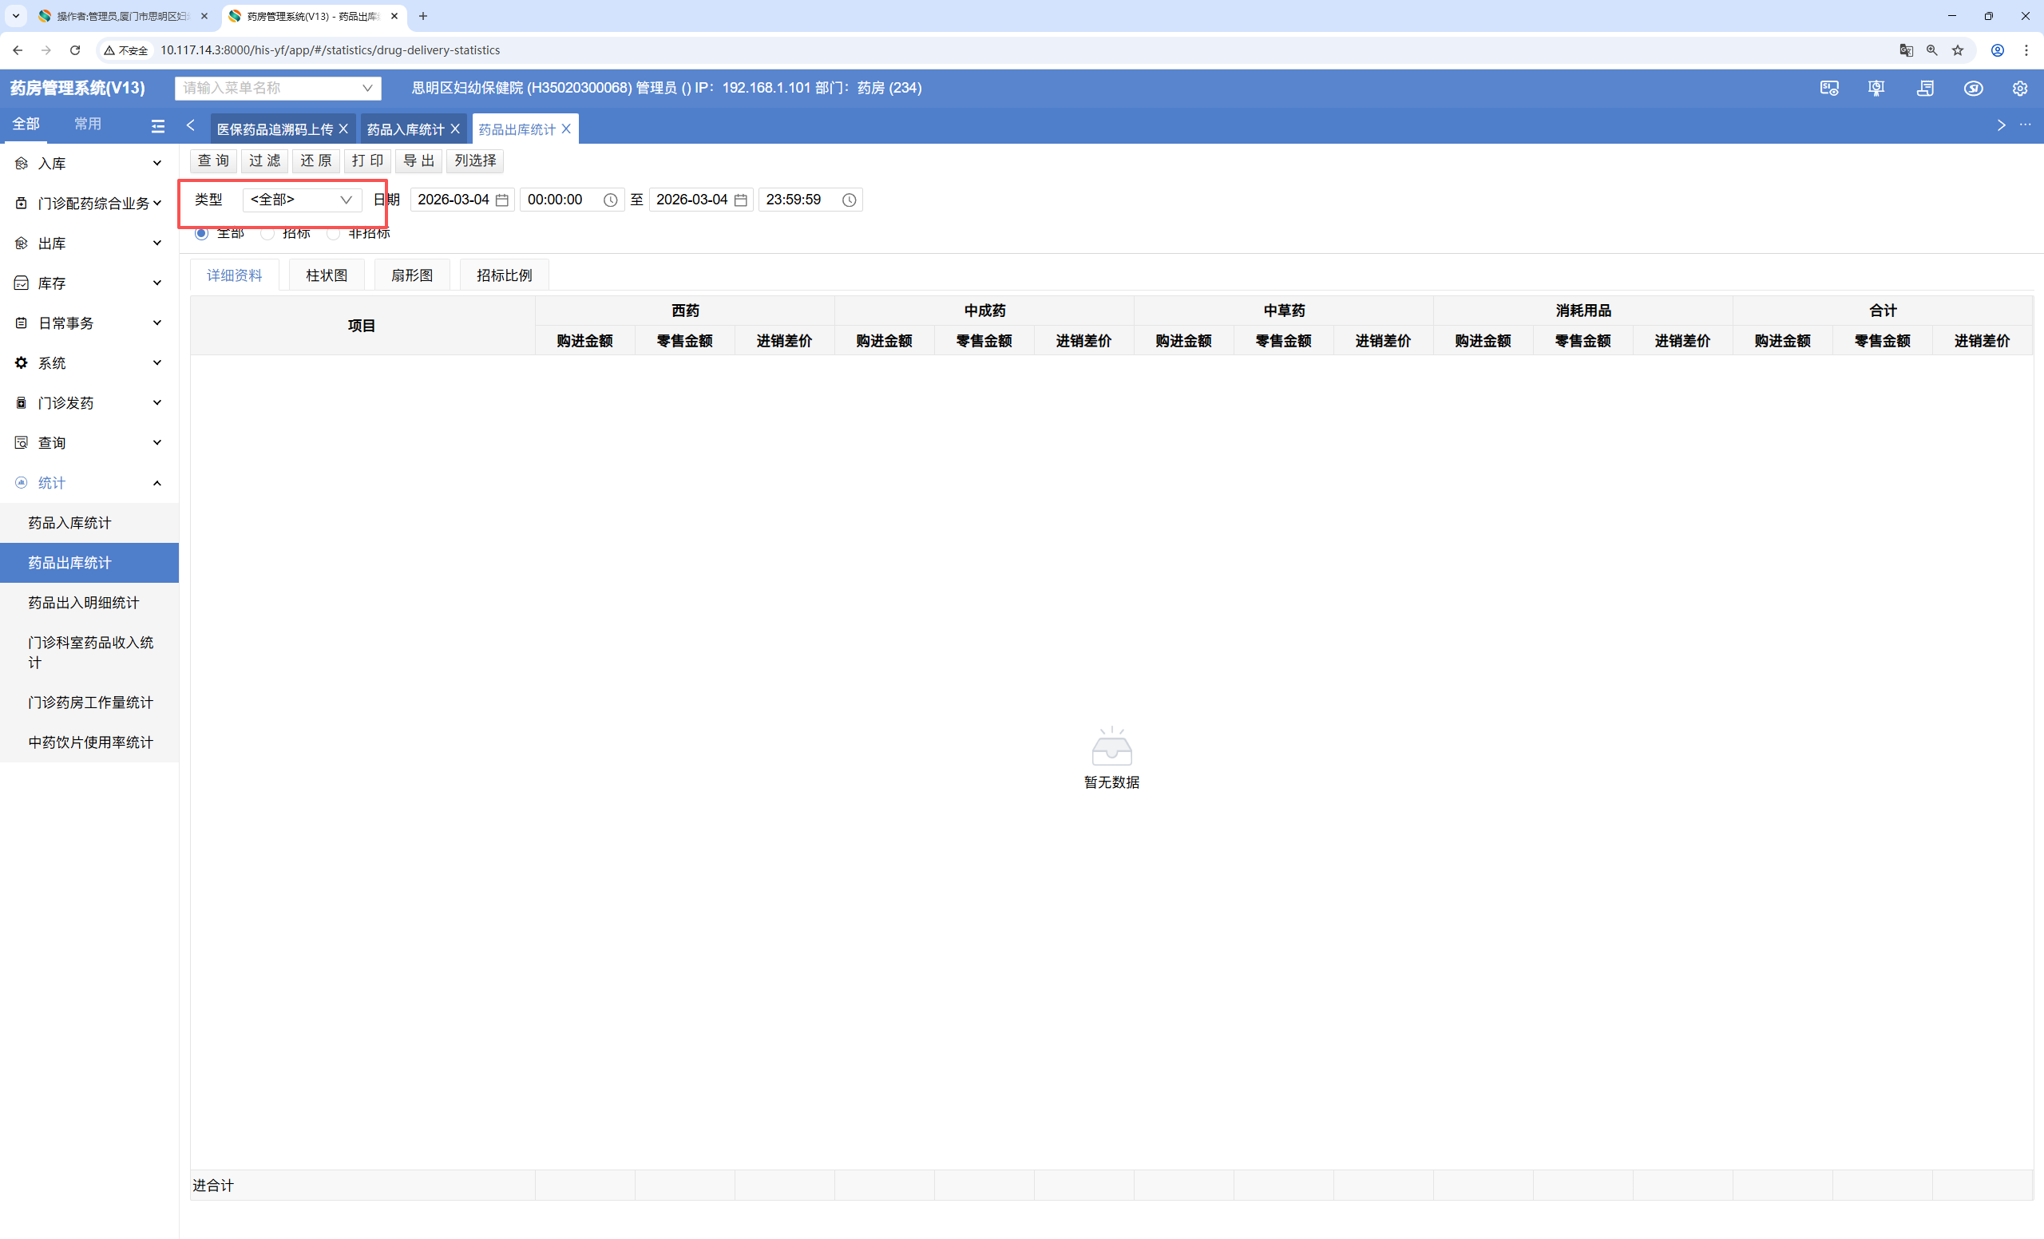
Task: Switch to the 柱状图 tab
Action: coord(326,275)
